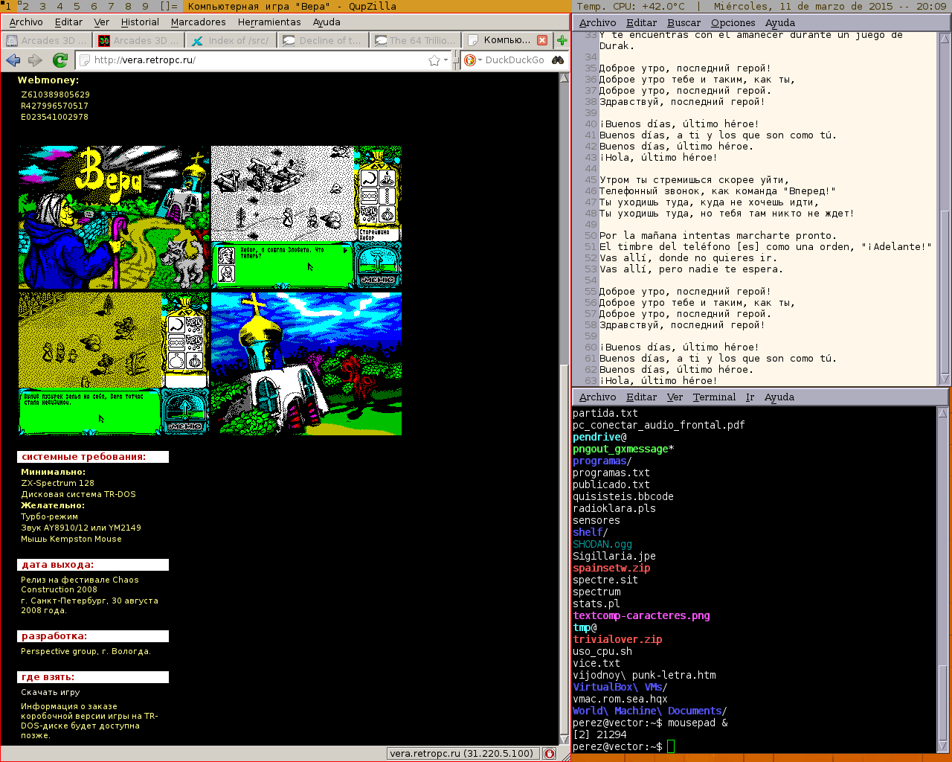Open the Buscar menu in Mousepad
Viewport: 952px width, 762px height.
pos(684,23)
